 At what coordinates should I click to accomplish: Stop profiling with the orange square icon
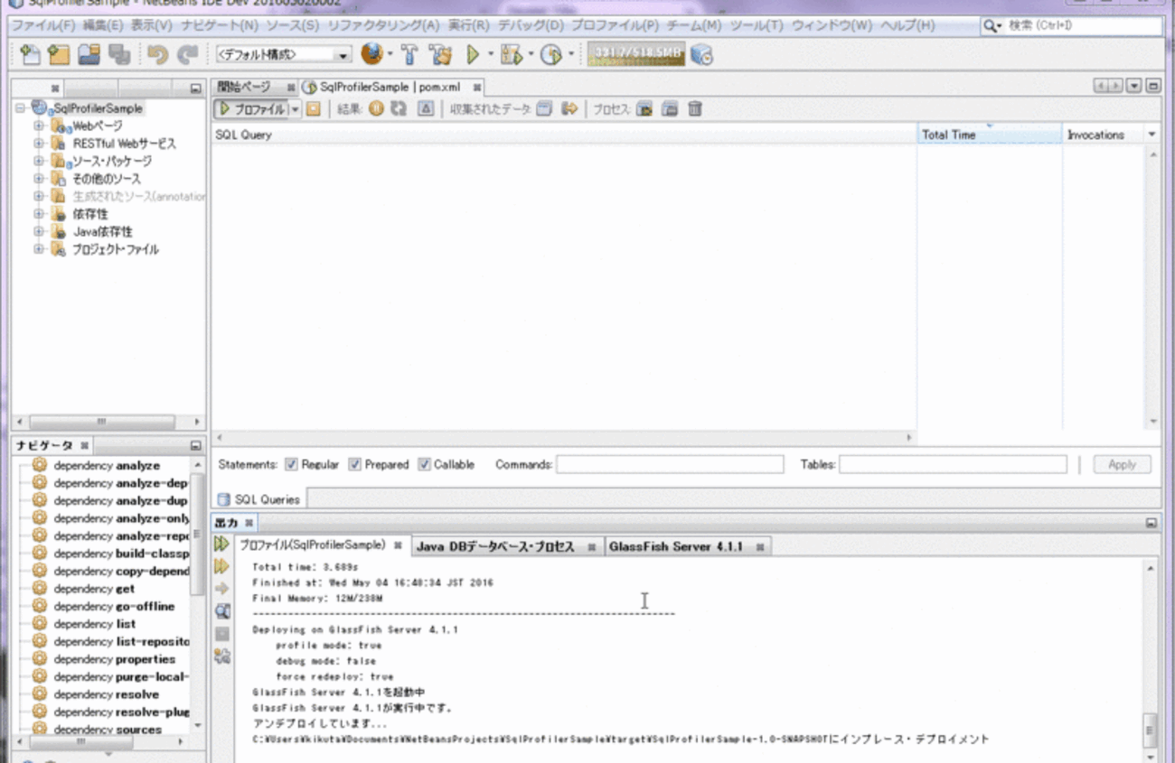point(313,109)
